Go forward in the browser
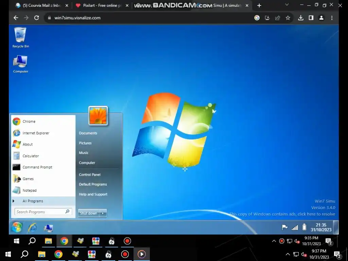 pyautogui.click(x=26, y=18)
